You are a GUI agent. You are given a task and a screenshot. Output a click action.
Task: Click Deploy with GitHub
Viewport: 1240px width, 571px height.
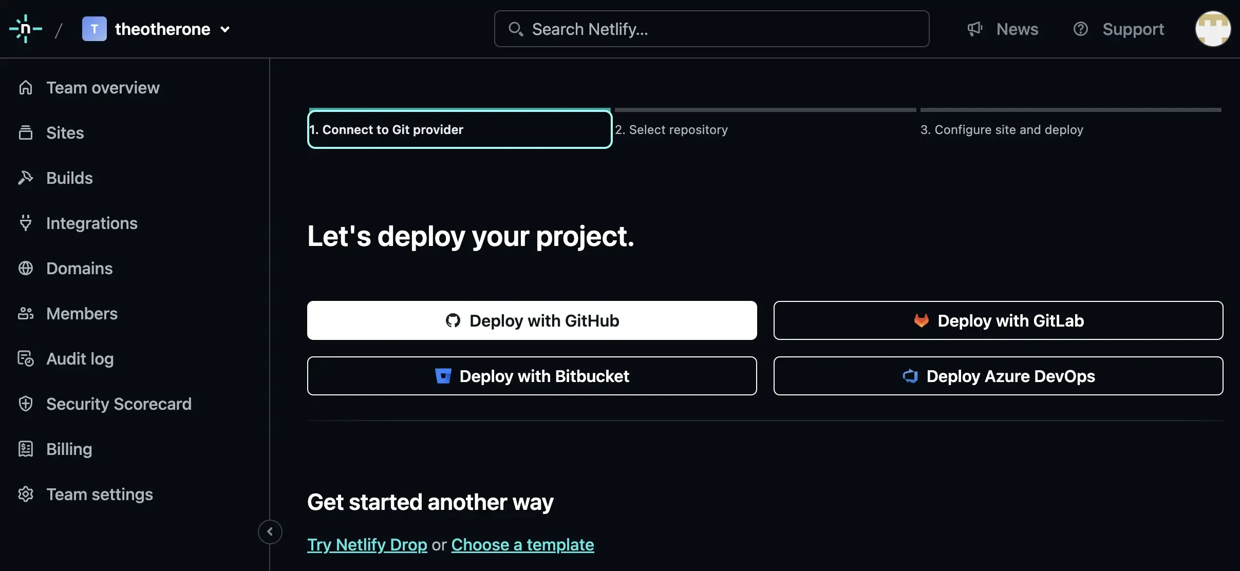[532, 320]
